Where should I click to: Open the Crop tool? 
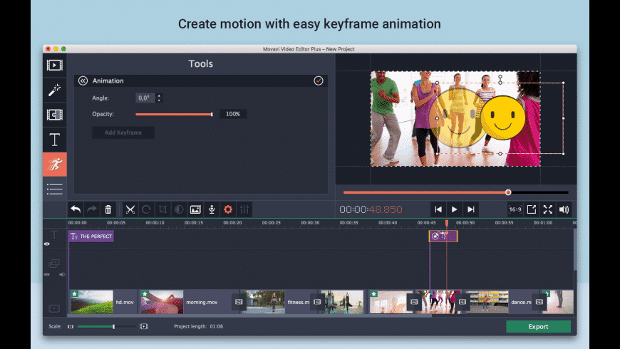point(162,209)
